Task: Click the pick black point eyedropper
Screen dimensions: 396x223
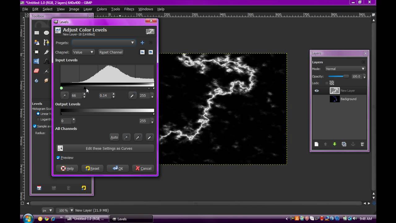Action: point(65,95)
